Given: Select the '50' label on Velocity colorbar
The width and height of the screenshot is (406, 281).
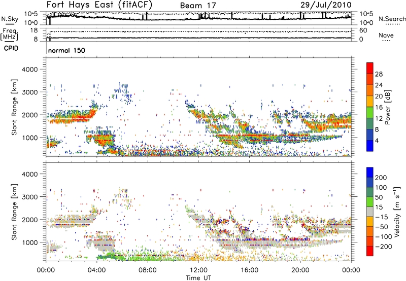Looking at the screenshot, I should coord(379,197).
